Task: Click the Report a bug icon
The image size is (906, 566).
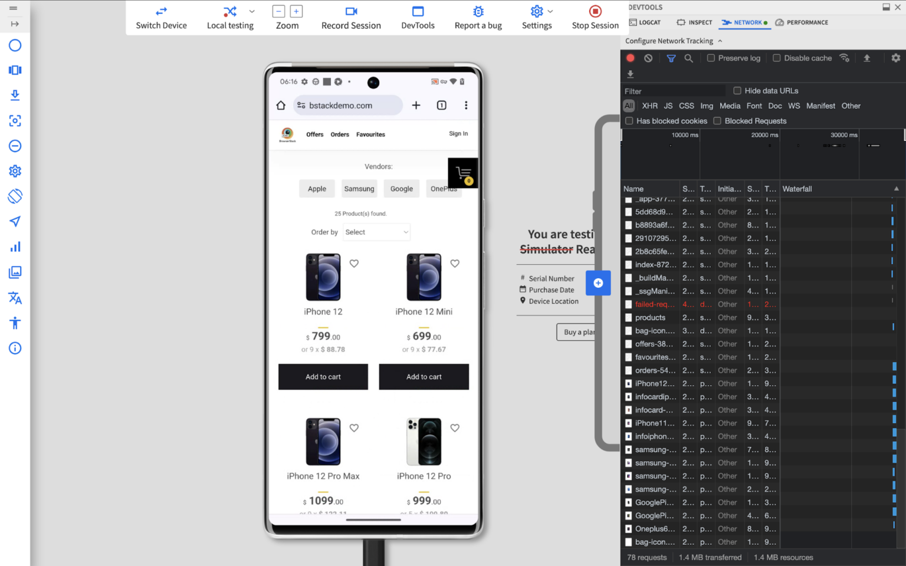Action: pos(478,11)
